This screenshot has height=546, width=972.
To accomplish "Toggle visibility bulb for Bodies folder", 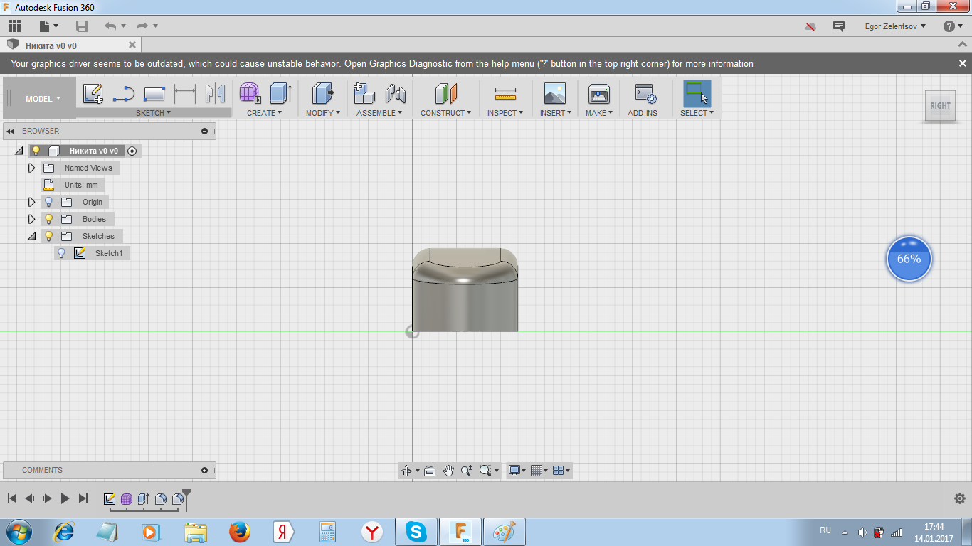I will click(x=49, y=219).
